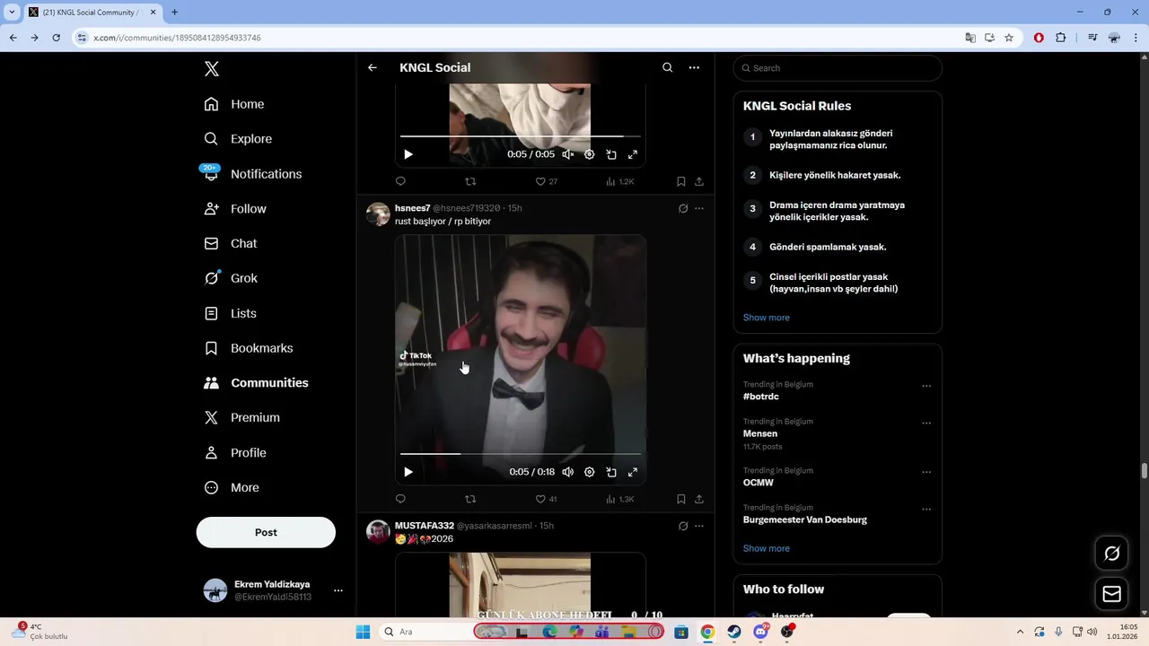This screenshot has width=1149, height=646.
Task: Unmute the hsnees7 video volume
Action: pos(567,472)
